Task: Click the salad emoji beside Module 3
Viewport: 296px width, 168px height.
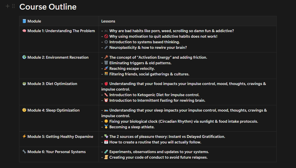Action: point(24,84)
